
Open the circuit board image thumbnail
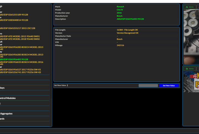pyautogui.click(x=191, y=82)
